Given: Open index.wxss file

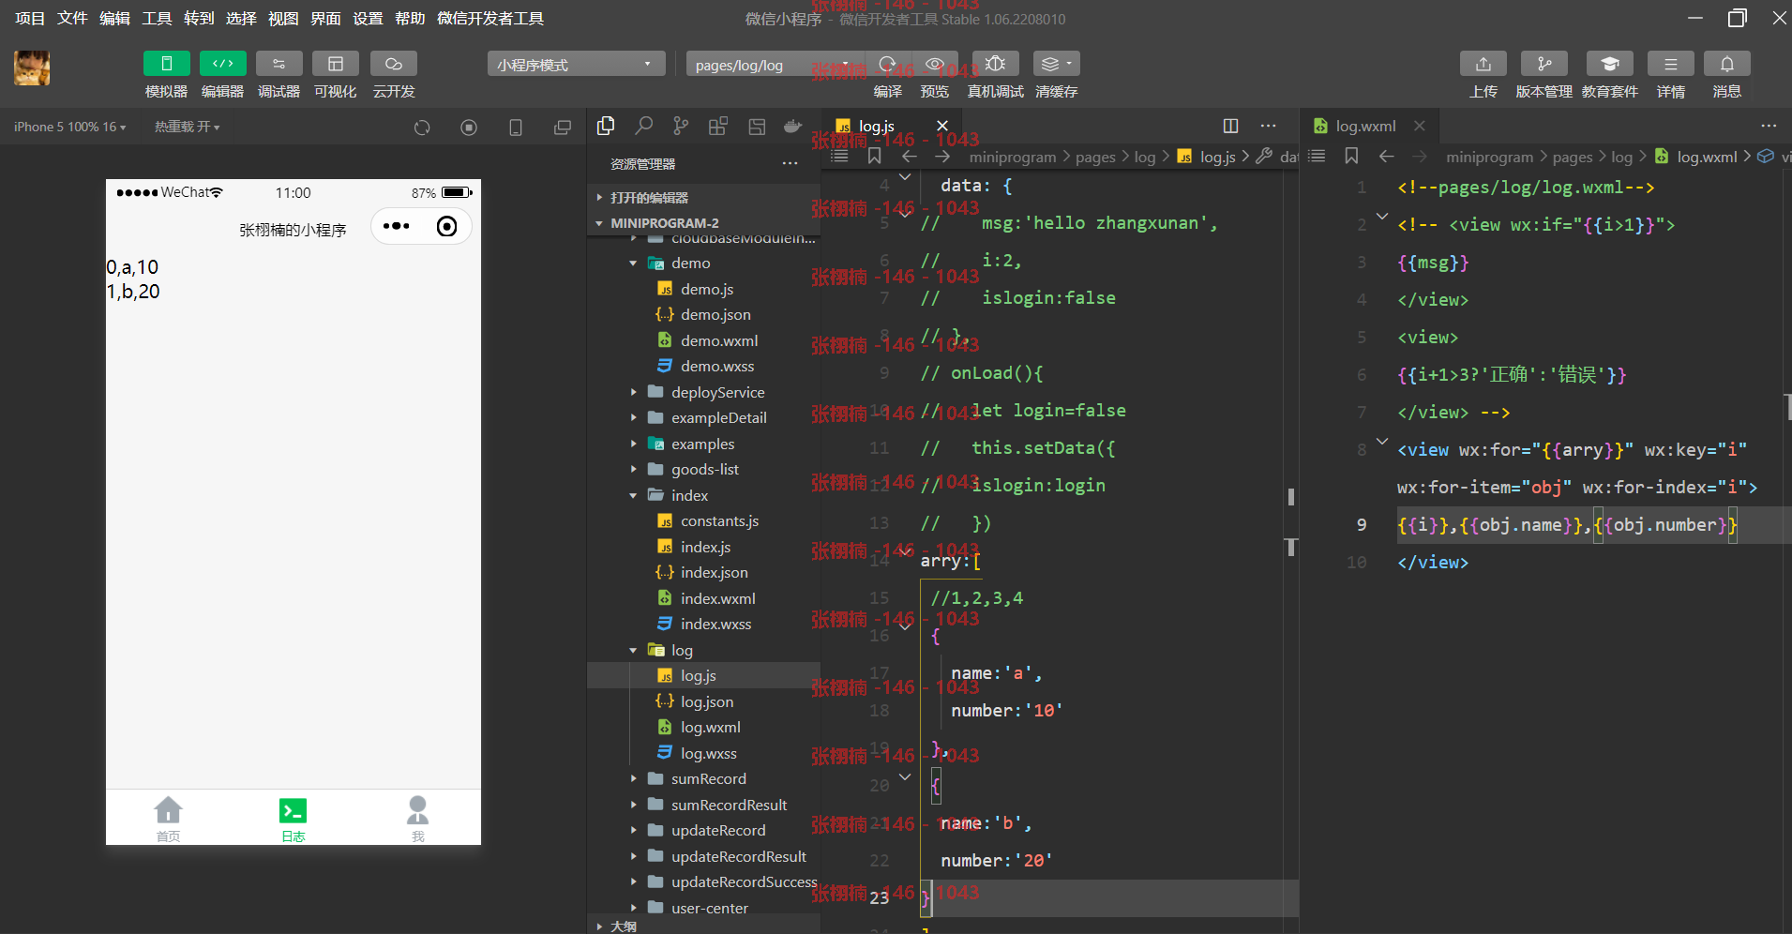Looking at the screenshot, I should pyautogui.click(x=715, y=624).
